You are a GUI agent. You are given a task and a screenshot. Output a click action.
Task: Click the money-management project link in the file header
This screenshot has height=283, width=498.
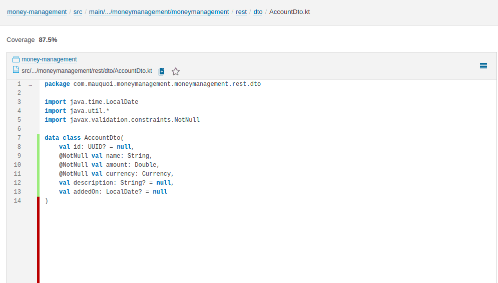pos(49,59)
